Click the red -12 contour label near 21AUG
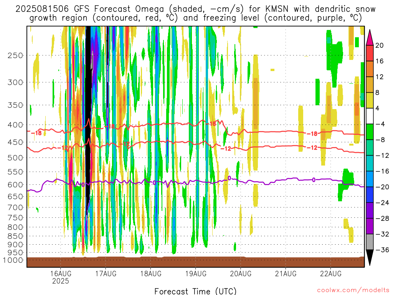 pyautogui.click(x=312, y=148)
